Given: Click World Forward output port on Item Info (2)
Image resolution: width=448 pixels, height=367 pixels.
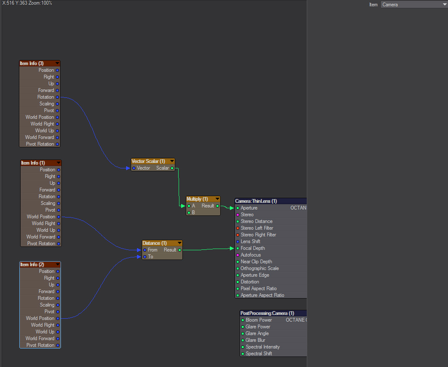Looking at the screenshot, I should pos(58,338).
